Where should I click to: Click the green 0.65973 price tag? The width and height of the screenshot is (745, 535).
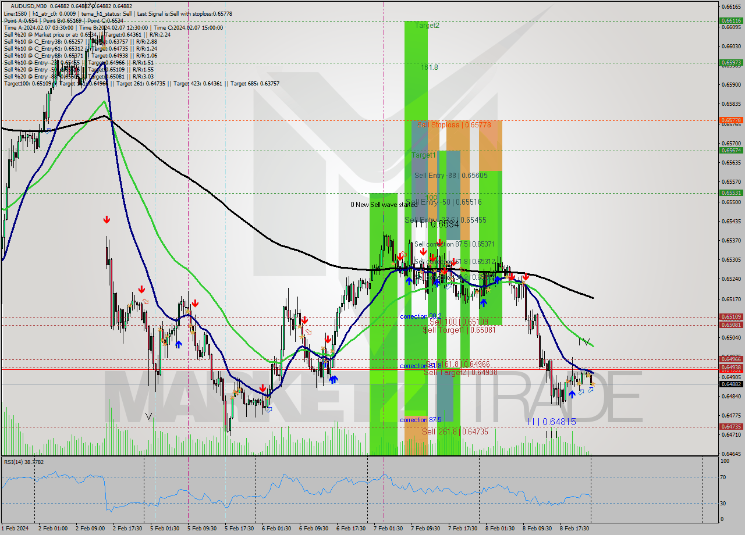pos(731,62)
